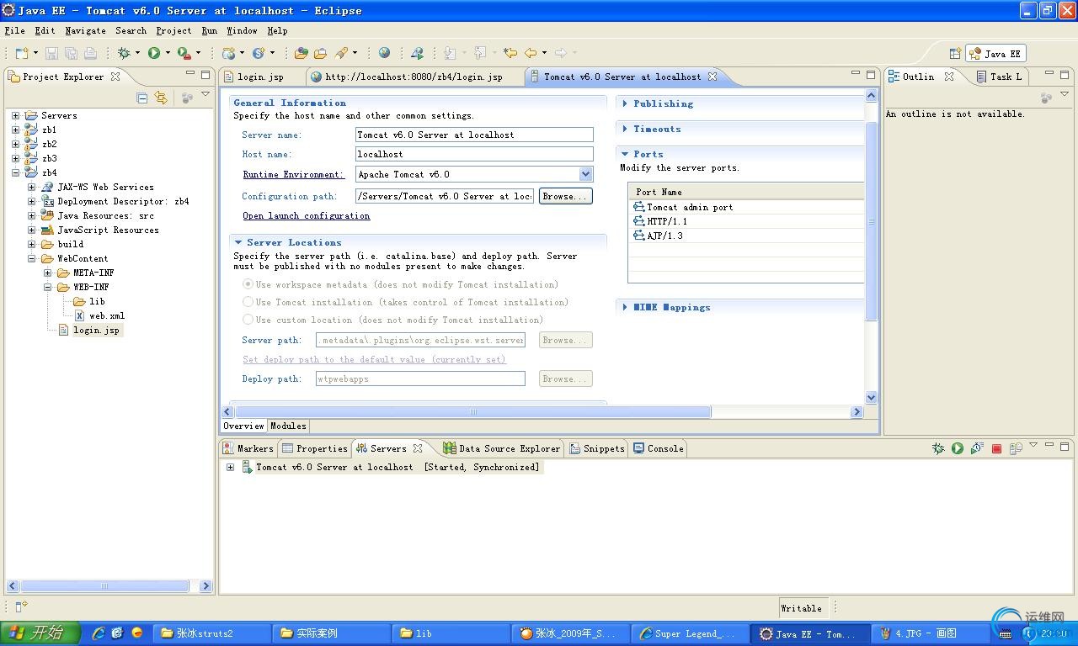Click the editor vertical scrollbar down arrow
This screenshot has width=1078, height=646.
[871, 397]
